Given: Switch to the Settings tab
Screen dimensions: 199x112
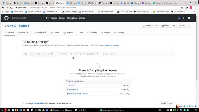Looking at the screenshot, I should [x=119, y=33].
